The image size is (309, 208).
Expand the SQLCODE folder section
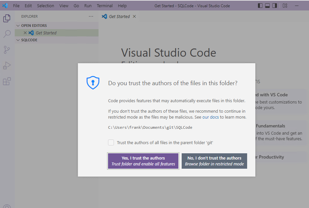click(x=29, y=40)
